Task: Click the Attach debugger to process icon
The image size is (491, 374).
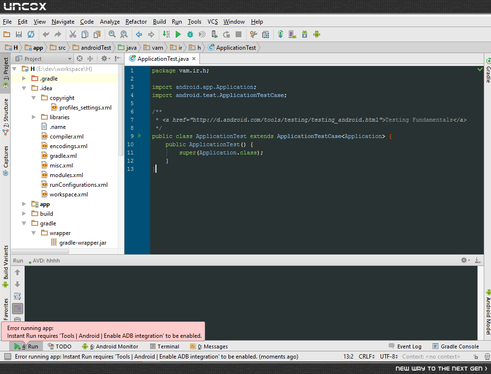Action: pyautogui.click(x=214, y=34)
